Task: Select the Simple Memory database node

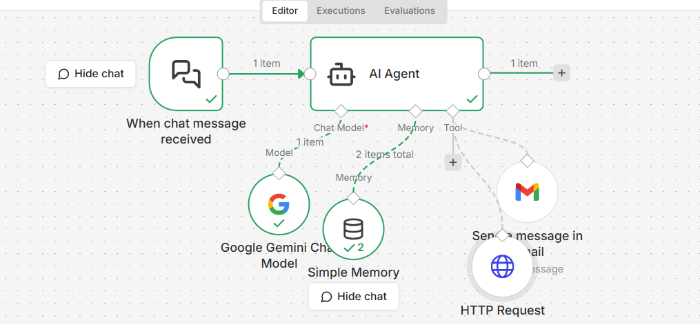Action: [353, 229]
